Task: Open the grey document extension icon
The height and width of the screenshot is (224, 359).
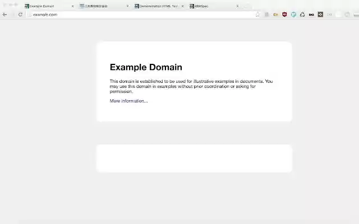Action: coord(266,15)
